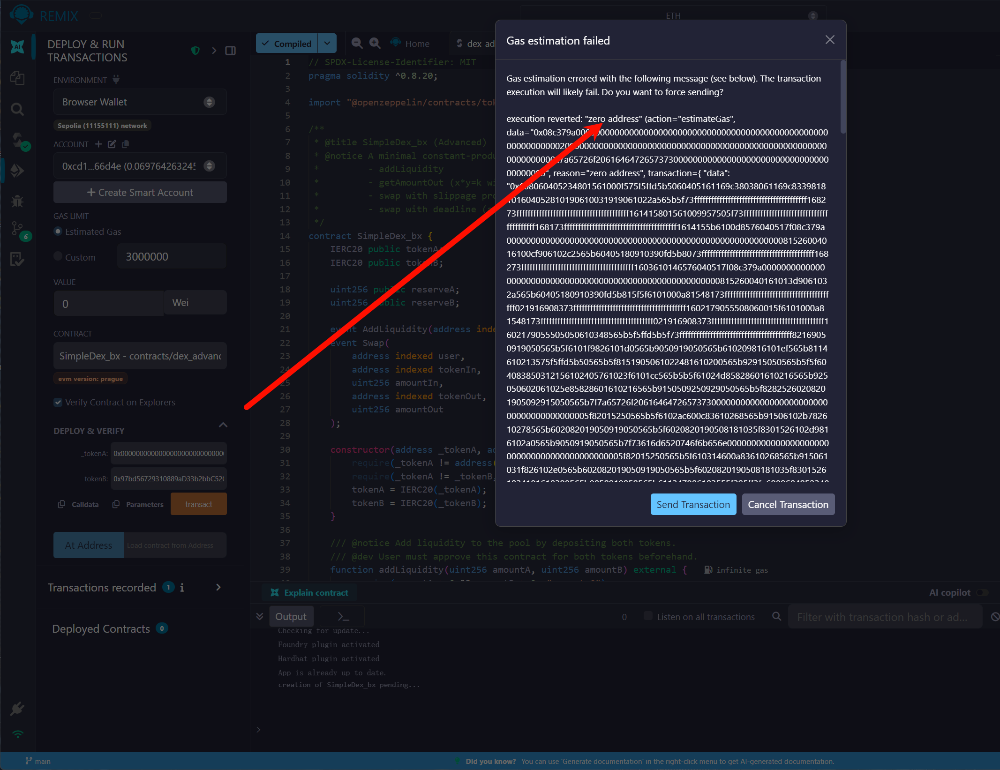Open the Search in files sidebar icon

tap(17, 109)
